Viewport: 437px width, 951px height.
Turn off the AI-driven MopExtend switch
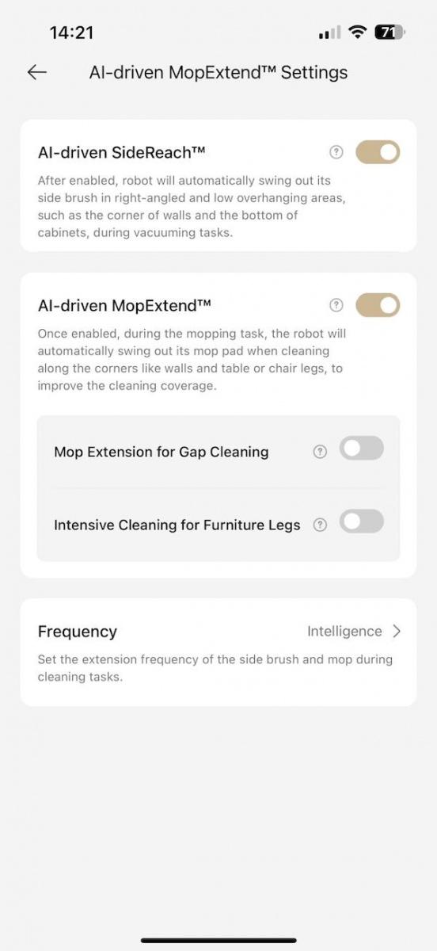pyautogui.click(x=378, y=305)
